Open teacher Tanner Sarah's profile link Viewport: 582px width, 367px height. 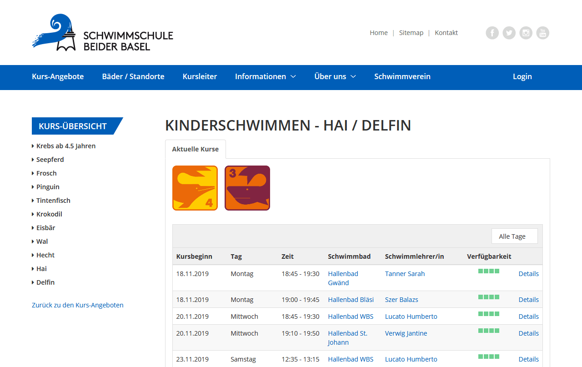405,274
